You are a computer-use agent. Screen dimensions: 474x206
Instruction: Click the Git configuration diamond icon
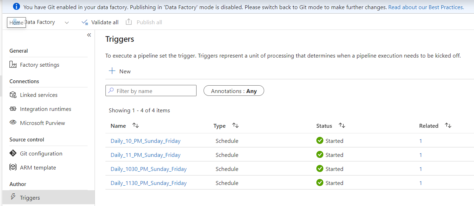click(13, 153)
